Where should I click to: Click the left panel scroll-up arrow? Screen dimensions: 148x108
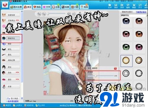[x=22, y=12]
